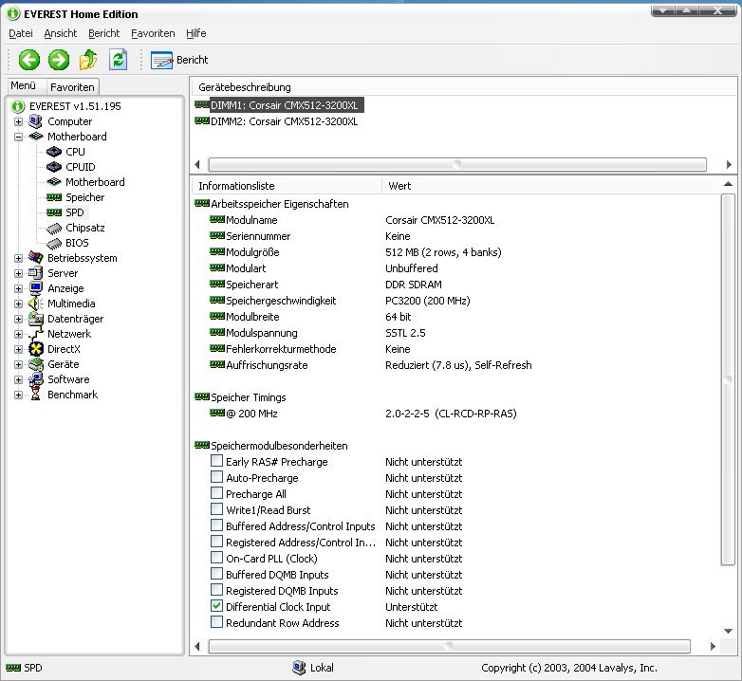Screen dimensions: 742x681
Task: Click the Wert column header
Action: [550, 186]
